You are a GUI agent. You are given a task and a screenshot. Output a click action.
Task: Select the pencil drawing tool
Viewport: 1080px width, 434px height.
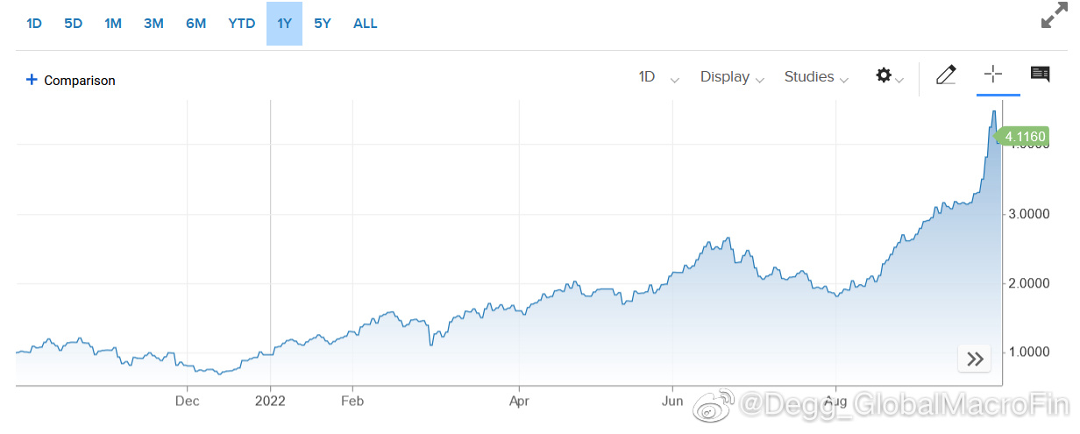[x=946, y=75]
